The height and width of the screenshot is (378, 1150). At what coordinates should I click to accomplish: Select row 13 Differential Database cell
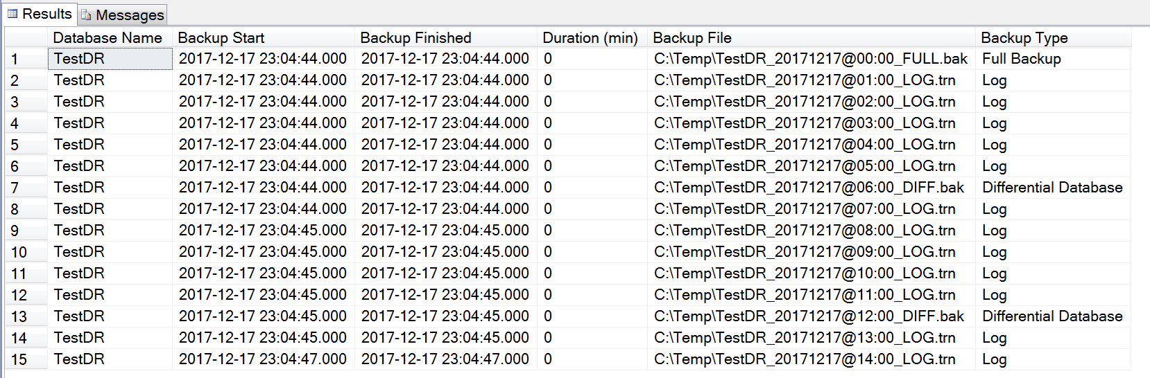1052,316
